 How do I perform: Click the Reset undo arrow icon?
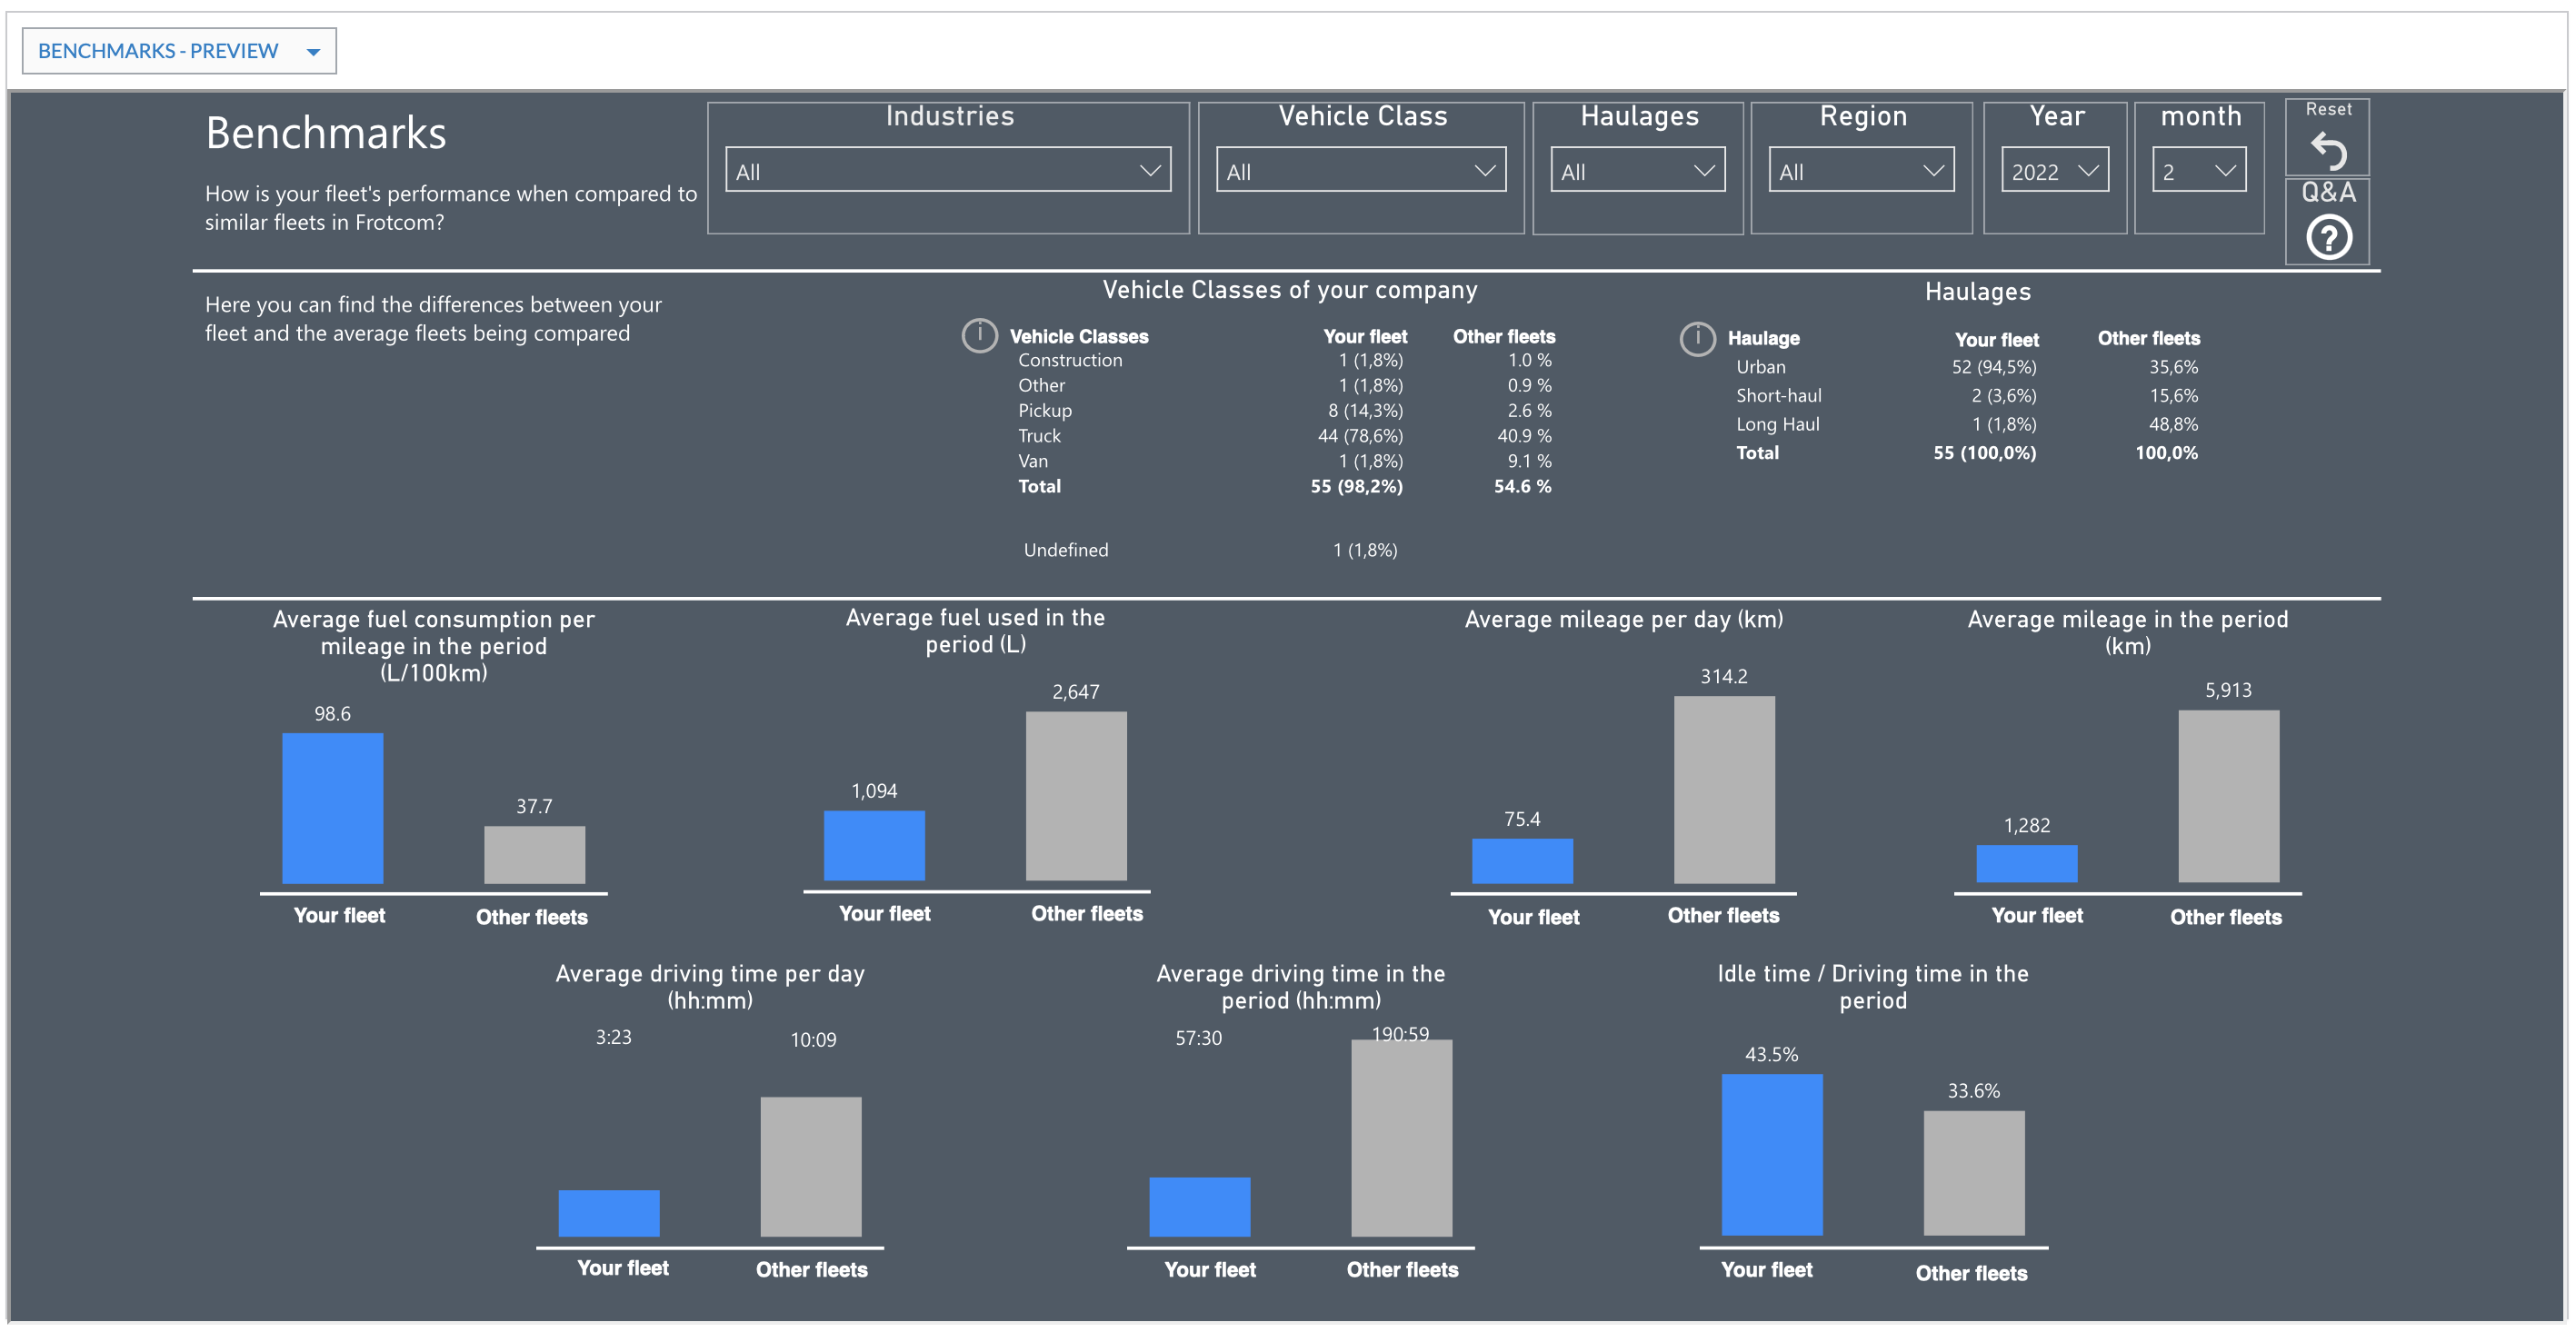[x=2328, y=151]
